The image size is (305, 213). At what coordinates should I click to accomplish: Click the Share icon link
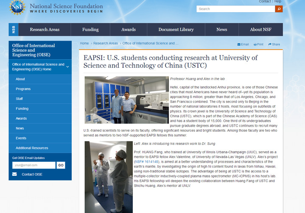tap(269, 44)
